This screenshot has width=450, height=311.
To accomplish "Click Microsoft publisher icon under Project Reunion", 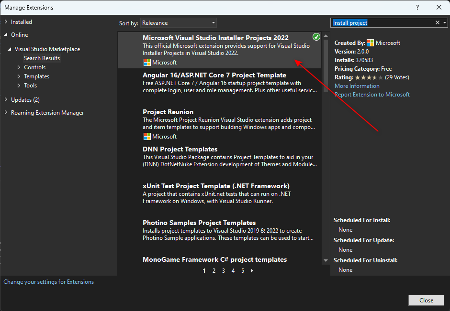I will [x=146, y=136].
